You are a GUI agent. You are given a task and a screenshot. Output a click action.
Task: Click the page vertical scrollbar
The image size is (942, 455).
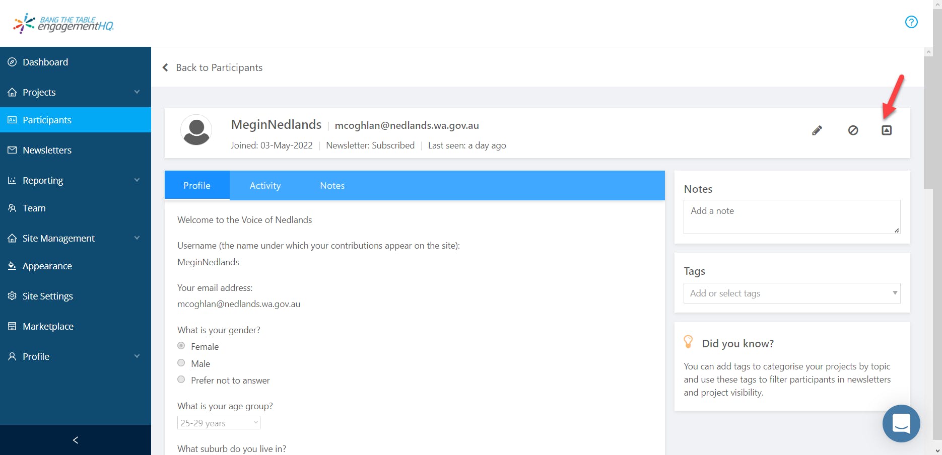(x=928, y=121)
